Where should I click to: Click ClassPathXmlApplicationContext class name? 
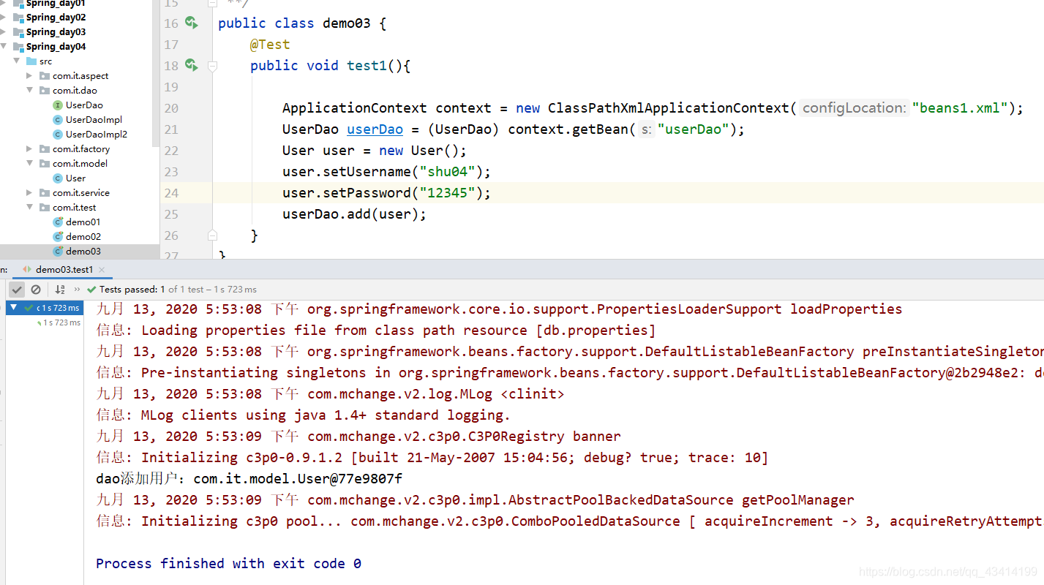(669, 108)
